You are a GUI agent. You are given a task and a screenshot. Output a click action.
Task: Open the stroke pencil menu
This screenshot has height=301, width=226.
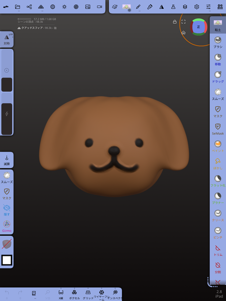point(138,7)
